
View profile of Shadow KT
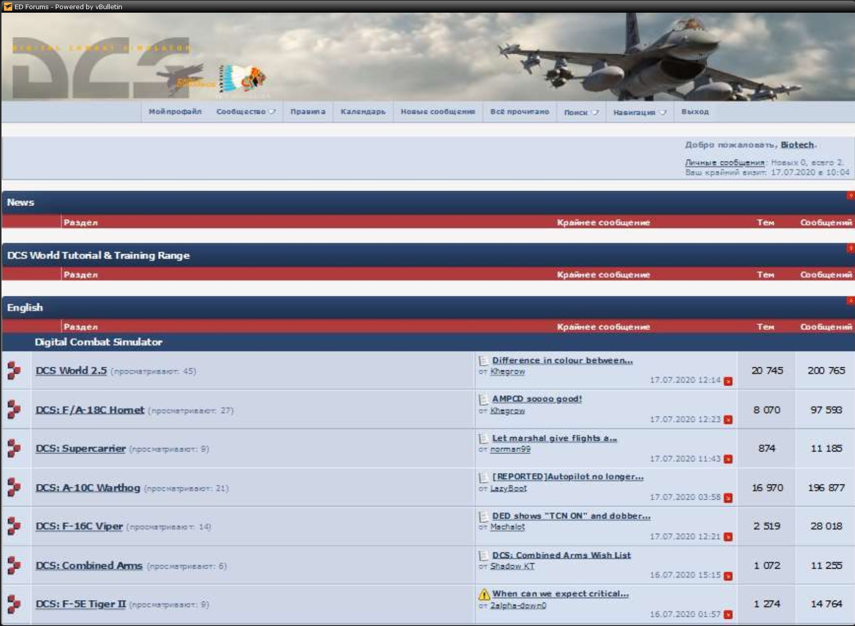tap(512, 566)
